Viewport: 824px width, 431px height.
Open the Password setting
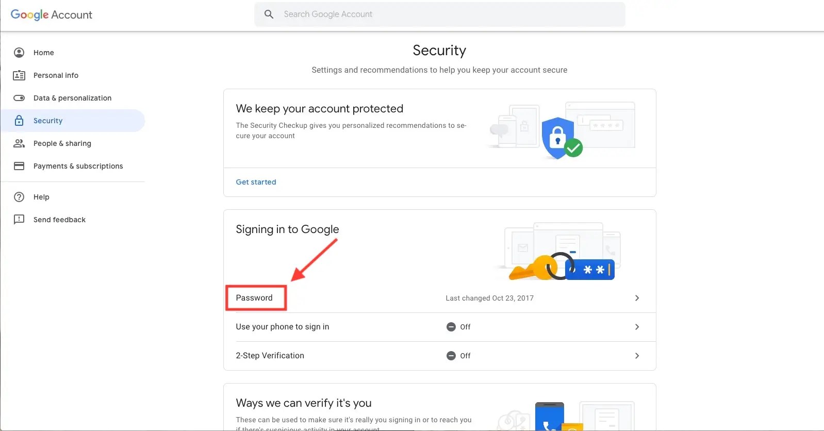click(x=254, y=298)
